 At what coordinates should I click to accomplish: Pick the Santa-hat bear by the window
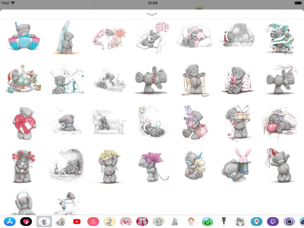[x=237, y=35]
